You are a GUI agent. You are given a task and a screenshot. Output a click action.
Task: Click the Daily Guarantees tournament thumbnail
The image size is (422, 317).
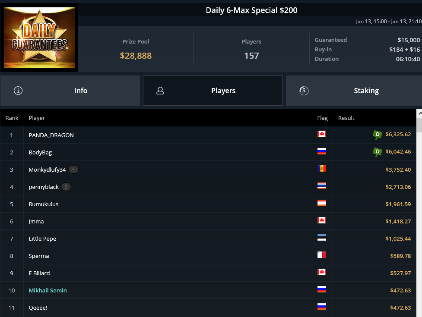[x=39, y=38]
